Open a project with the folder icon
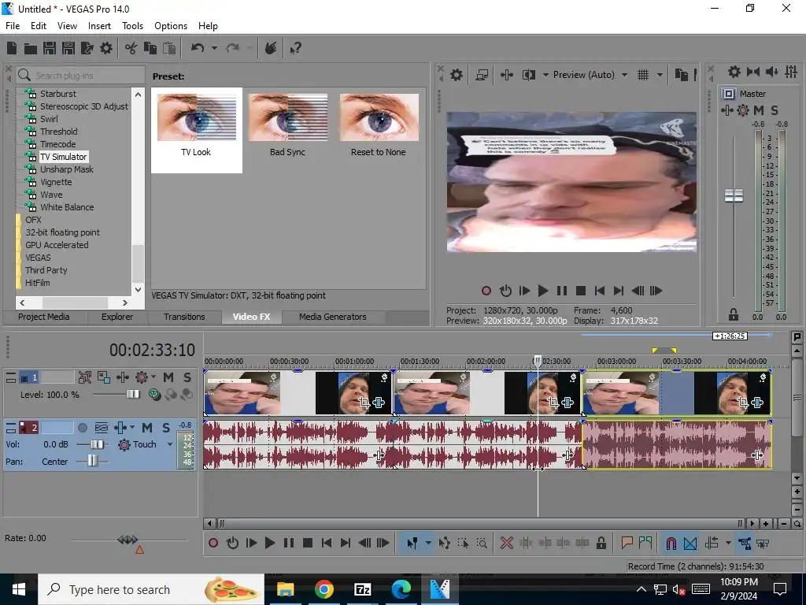Image resolution: width=806 pixels, height=605 pixels. click(x=31, y=48)
